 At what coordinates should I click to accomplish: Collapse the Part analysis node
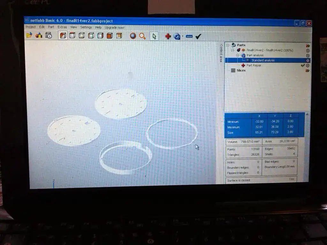pyautogui.click(x=238, y=55)
